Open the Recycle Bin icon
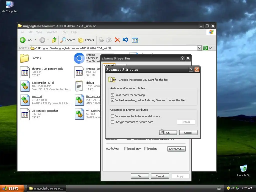256x192 pixels. 243,170
